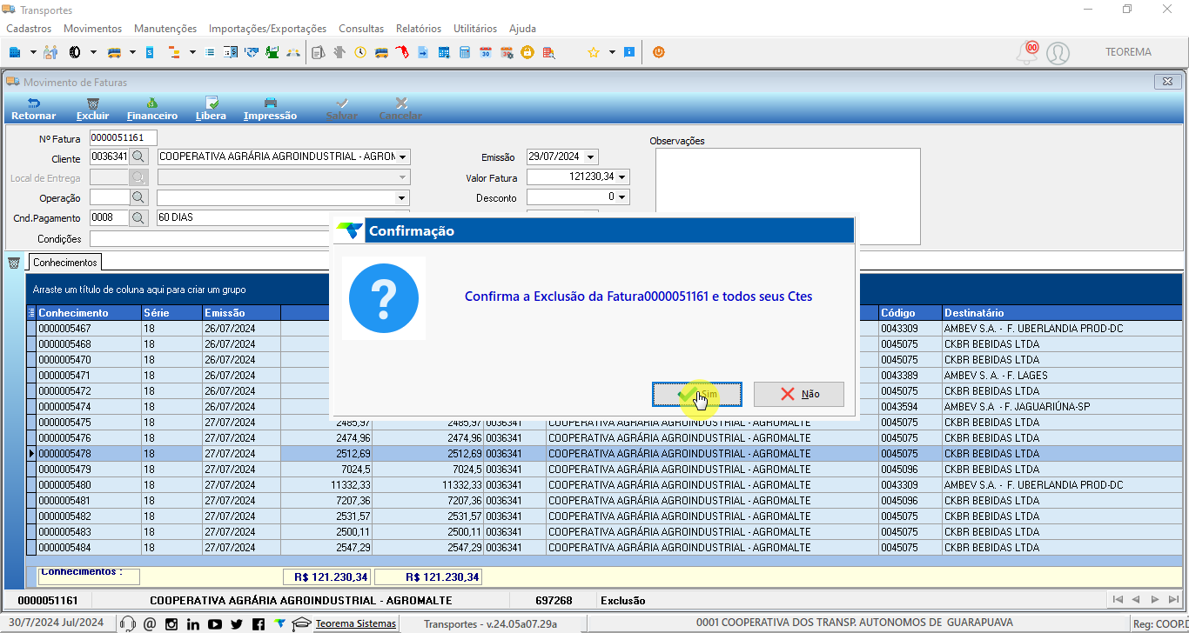Click the orange padlock toolbar icon

pyautogui.click(x=527, y=52)
